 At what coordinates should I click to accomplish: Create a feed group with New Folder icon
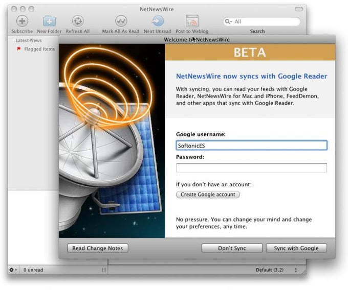tap(49, 21)
